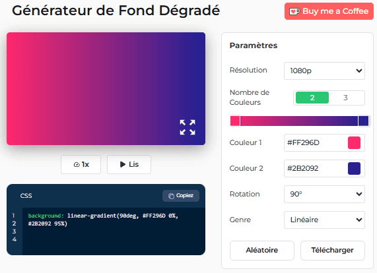Click the Résolution label
Viewport: 377px width, 273px height.
coord(248,70)
